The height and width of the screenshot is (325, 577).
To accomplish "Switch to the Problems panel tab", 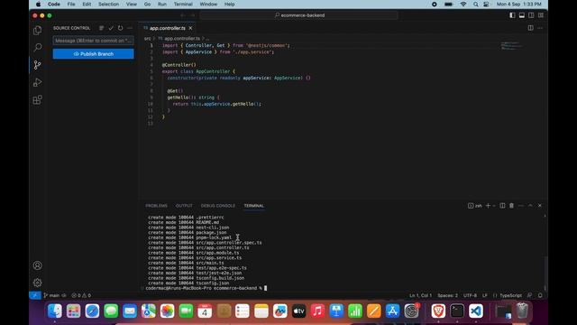I will [156, 206].
